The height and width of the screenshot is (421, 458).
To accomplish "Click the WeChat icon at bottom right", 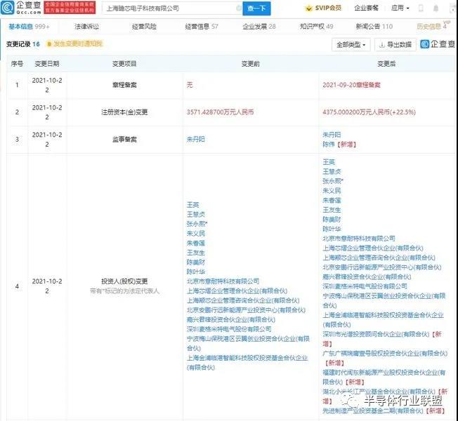I will (359, 401).
